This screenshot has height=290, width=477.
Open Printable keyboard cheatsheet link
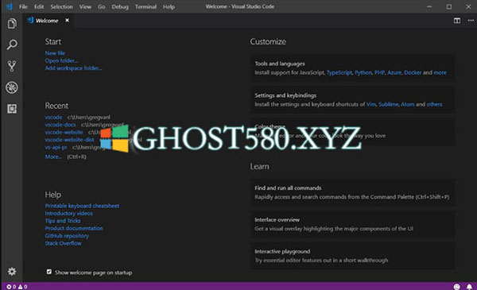click(x=82, y=206)
